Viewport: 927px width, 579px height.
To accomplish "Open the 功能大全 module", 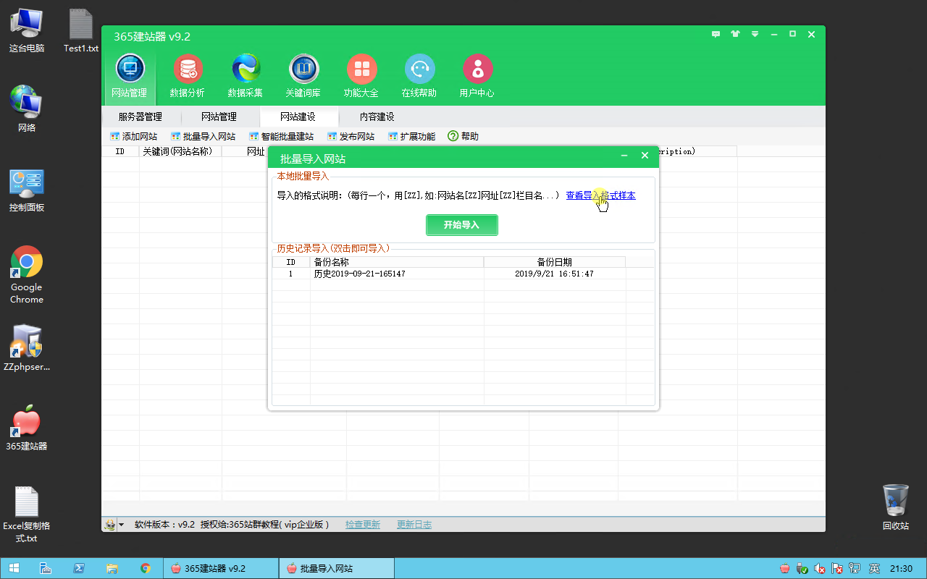I will pyautogui.click(x=361, y=77).
